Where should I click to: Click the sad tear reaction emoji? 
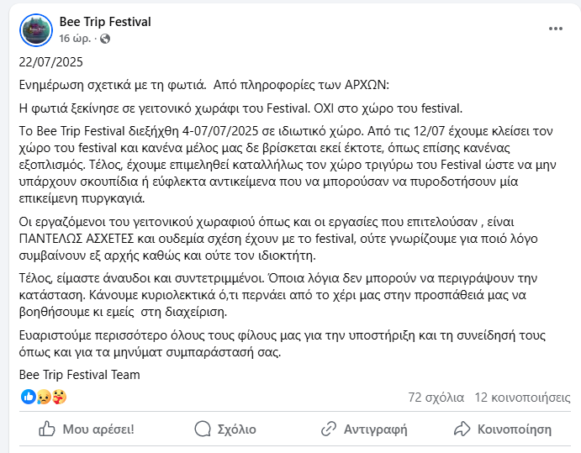pos(44,397)
